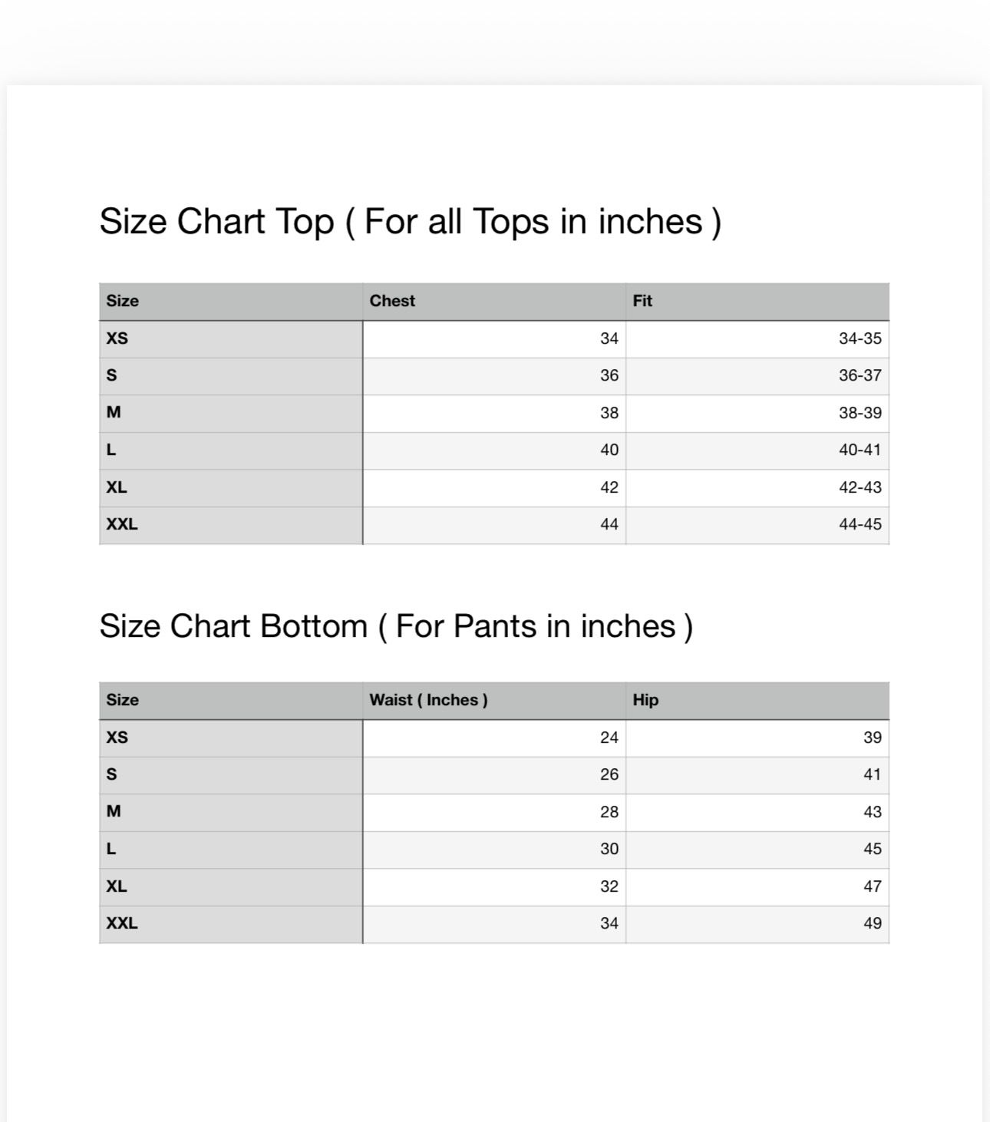Image resolution: width=990 pixels, height=1122 pixels.
Task: Select the Chest column header
Action: coord(392,301)
